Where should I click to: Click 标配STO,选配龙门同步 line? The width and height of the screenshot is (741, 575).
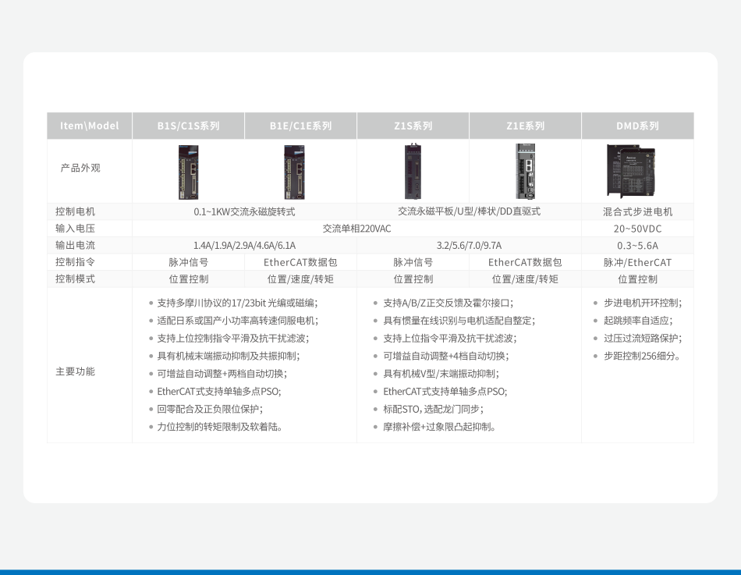pos(434,410)
